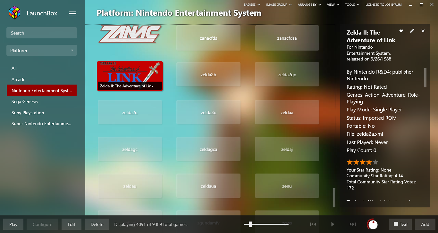Click the details panel scrollbar
The height and width of the screenshot is (233, 438).
425,77
